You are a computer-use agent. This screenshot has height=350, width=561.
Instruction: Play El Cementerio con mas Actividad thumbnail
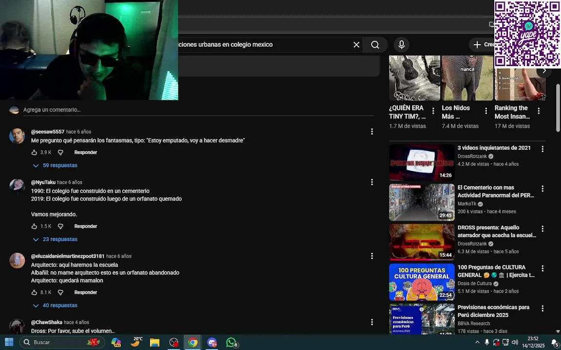click(x=421, y=203)
